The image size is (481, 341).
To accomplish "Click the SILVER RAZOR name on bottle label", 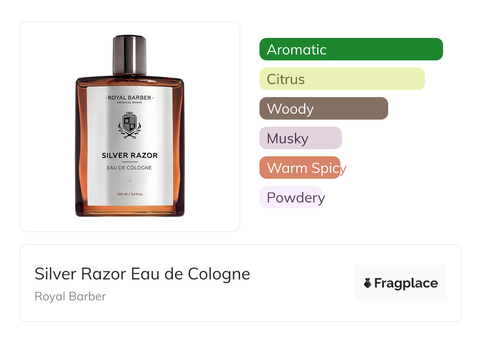I will pyautogui.click(x=130, y=156).
